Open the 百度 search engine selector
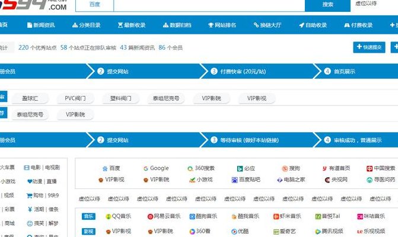The image size is (398, 237). point(95,5)
